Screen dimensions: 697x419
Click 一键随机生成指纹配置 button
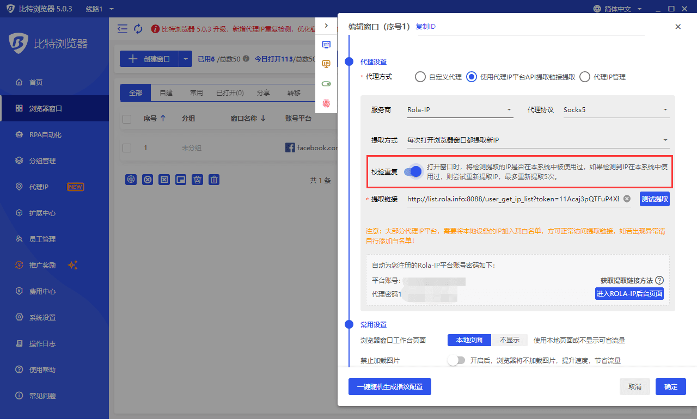click(389, 387)
